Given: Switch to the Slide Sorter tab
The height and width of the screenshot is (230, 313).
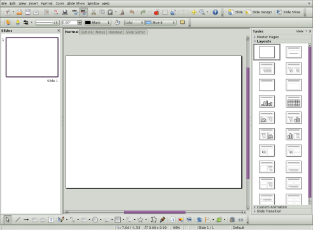Looking at the screenshot, I should click(x=136, y=32).
